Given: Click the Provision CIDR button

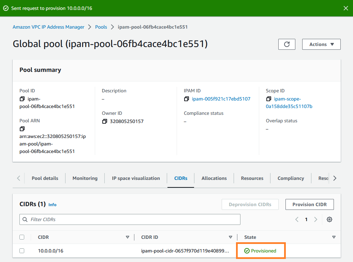Looking at the screenshot, I should 309,204.
